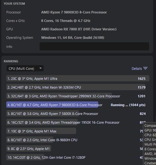Click the 8 Cores, 16 Threads value
Screen dimensions: 156x165
tap(66, 21)
